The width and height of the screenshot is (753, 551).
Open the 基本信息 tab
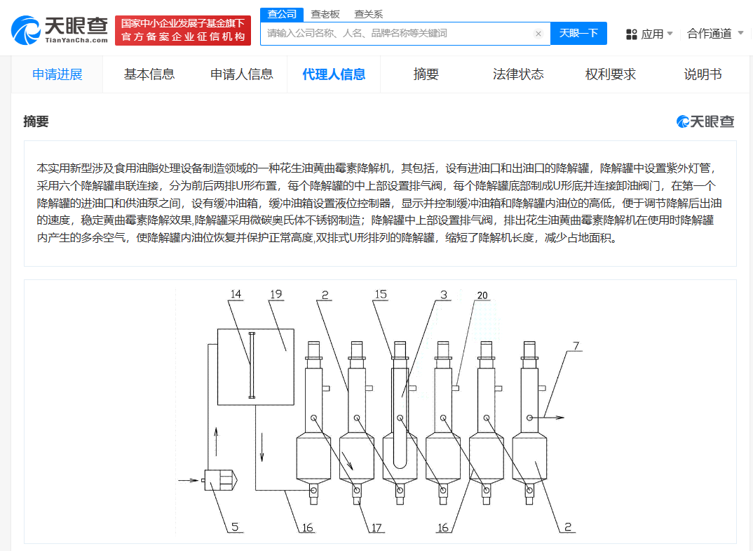[149, 74]
